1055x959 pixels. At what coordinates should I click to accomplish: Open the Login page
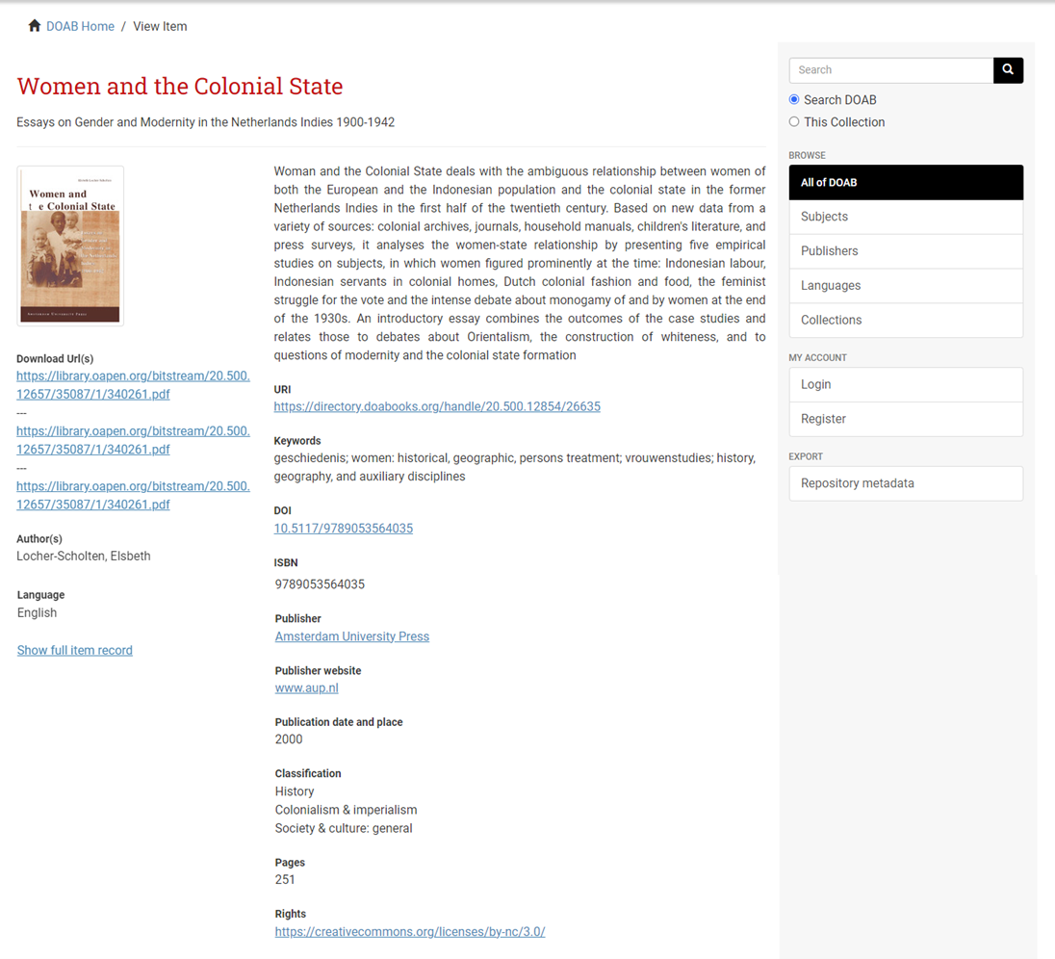[905, 384]
